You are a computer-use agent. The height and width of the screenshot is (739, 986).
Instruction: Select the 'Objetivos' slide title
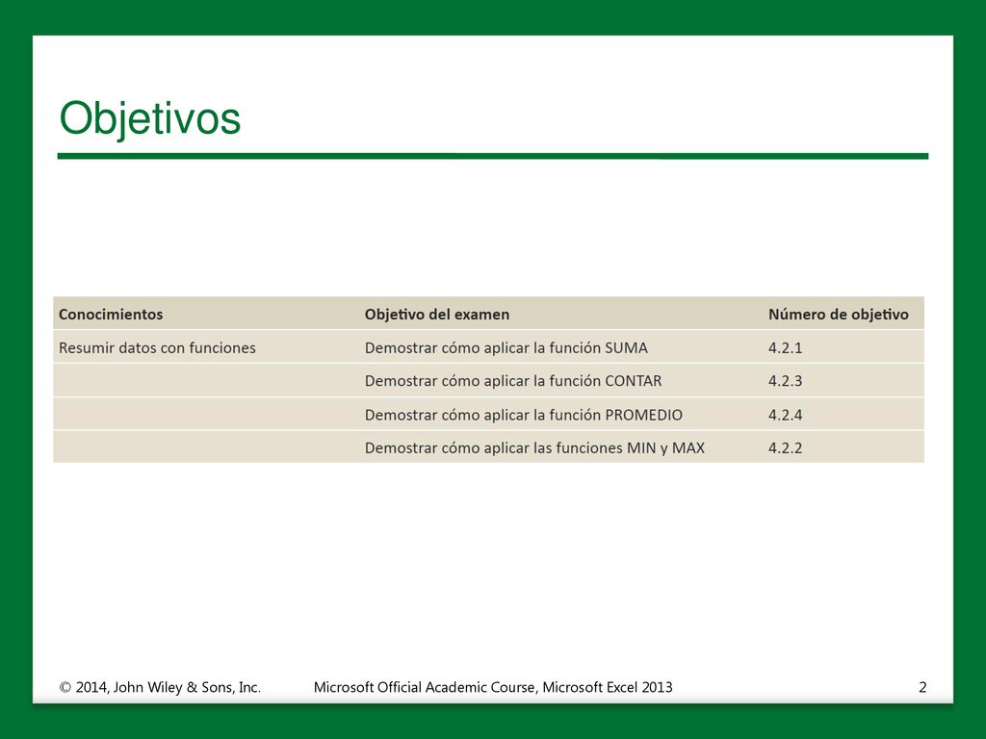149,118
